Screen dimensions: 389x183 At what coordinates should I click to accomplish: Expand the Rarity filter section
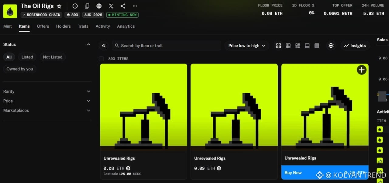click(47, 91)
